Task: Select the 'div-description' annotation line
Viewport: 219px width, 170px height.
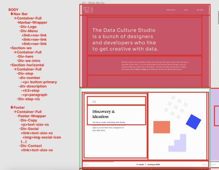Action: pos(33,86)
